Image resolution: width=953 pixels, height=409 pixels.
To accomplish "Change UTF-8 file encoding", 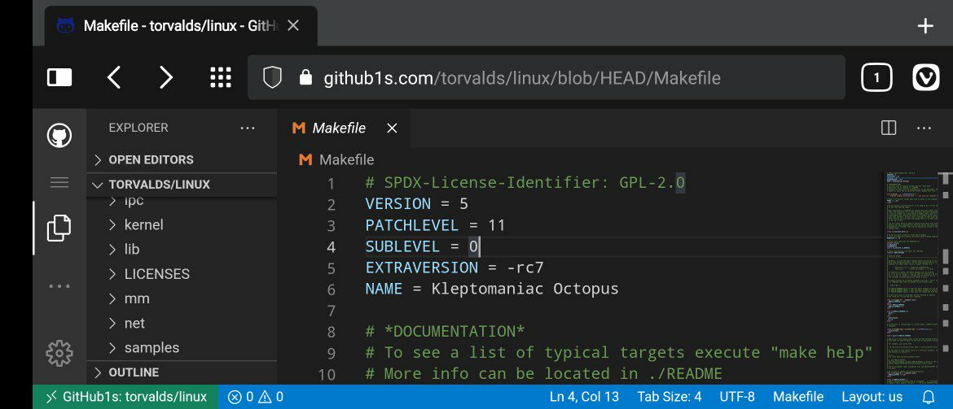I will pos(736,398).
